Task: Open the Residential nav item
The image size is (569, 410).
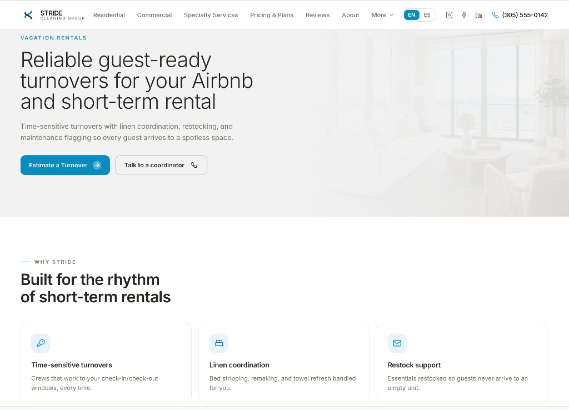Action: 109,15
